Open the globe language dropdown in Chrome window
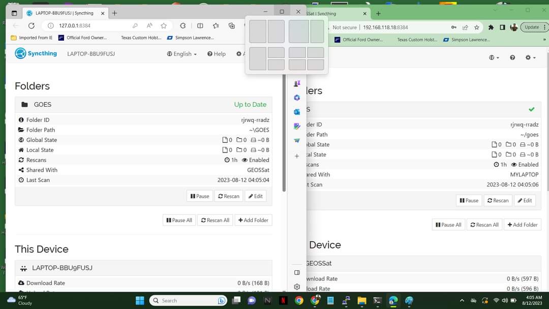 pyautogui.click(x=494, y=57)
